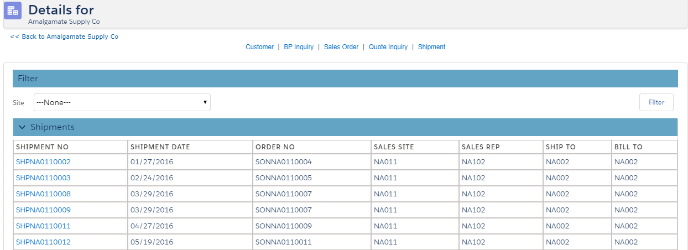View shipment SHPNA0110011 details
Image resolution: width=688 pixels, height=250 pixels.
click(43, 226)
